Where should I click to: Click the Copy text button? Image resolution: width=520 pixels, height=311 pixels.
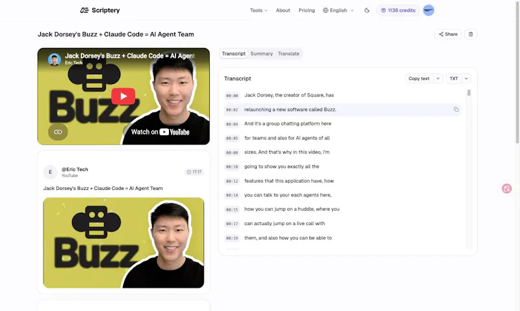click(419, 79)
